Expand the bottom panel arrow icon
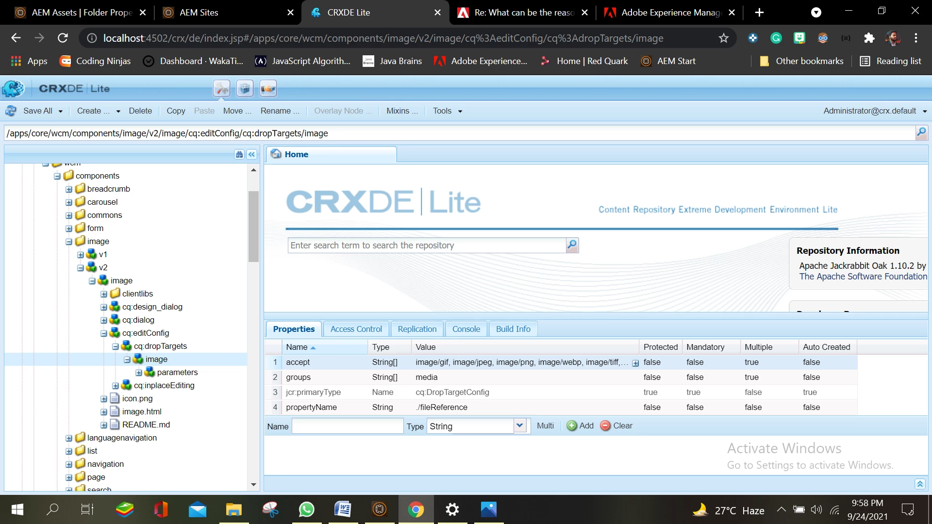 coord(920,484)
